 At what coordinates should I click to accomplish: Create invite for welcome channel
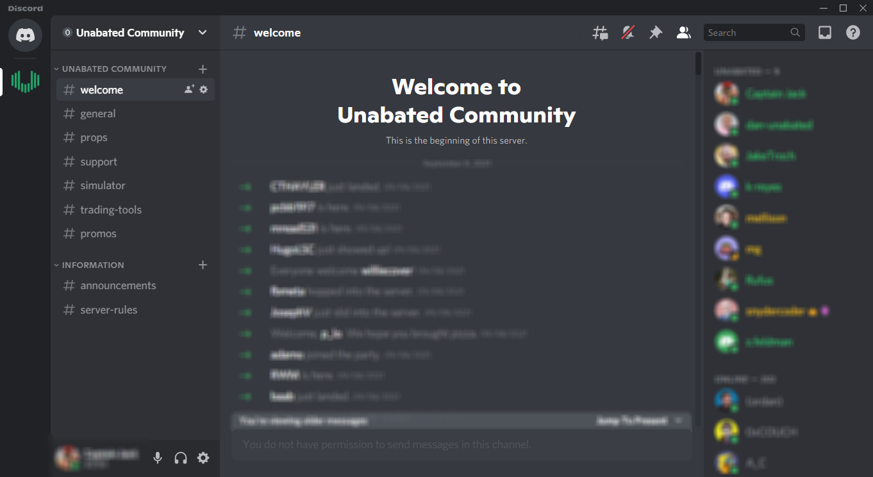pyautogui.click(x=189, y=90)
